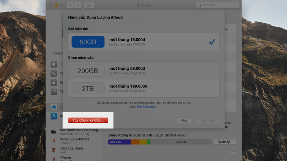Click the renewal date gia hạn vào ngày 27/02/20
287x161 pixels.
click(x=127, y=44)
